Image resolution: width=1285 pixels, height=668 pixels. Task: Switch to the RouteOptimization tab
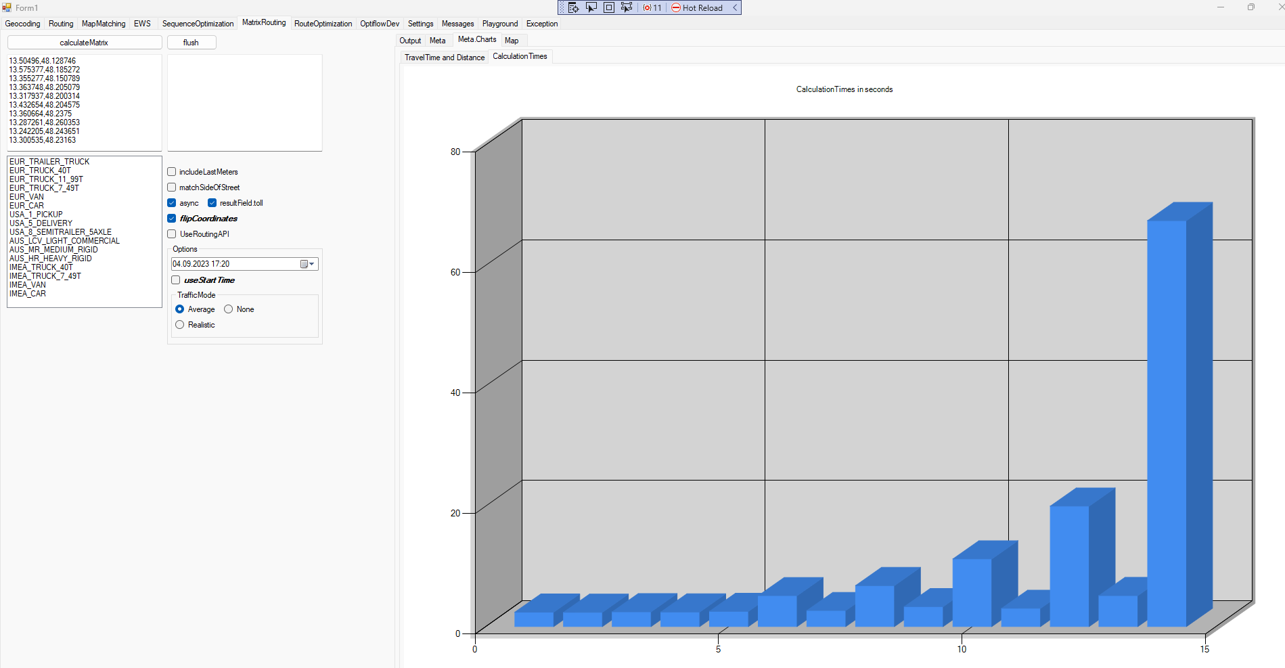click(323, 24)
